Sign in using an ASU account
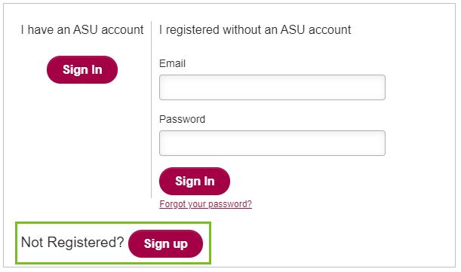461x272 pixels. point(82,69)
